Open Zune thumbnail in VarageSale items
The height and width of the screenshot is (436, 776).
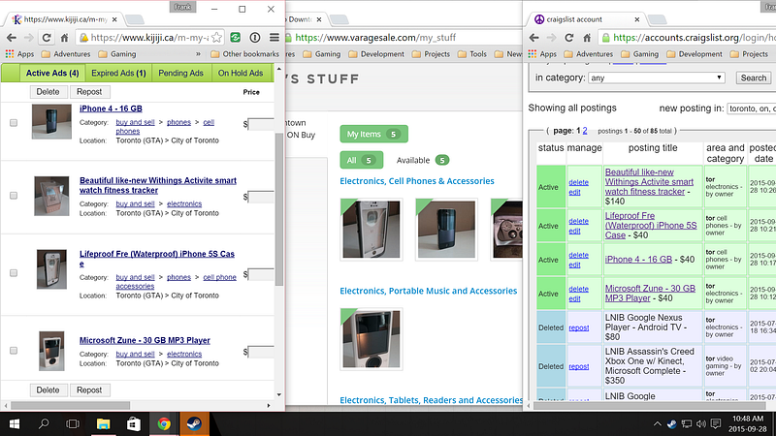coord(372,339)
